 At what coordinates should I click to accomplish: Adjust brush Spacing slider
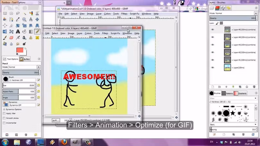[x=233, y=129]
